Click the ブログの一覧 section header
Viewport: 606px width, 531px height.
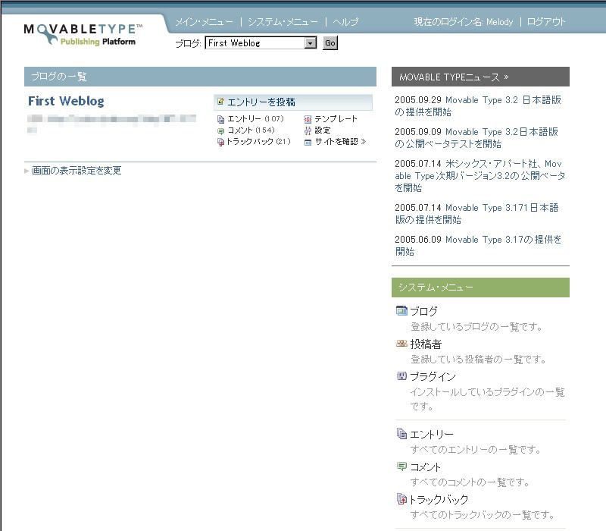tap(200, 77)
